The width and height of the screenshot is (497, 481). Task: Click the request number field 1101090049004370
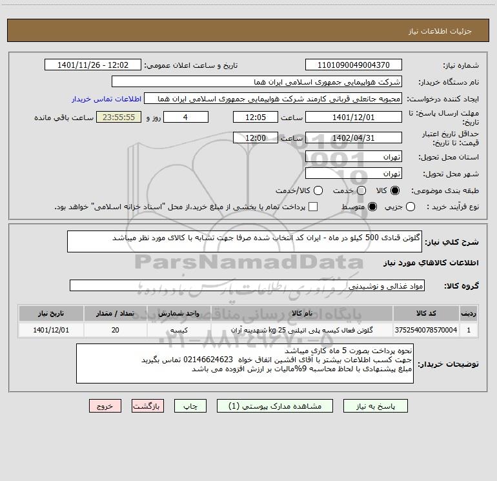tap(354, 65)
